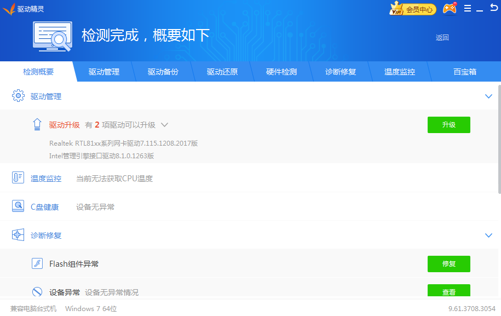Click the upgrade arrow icon beside 驱动升级

coord(37,124)
